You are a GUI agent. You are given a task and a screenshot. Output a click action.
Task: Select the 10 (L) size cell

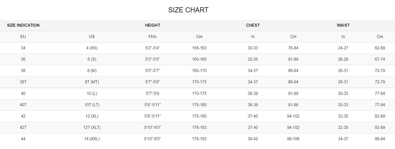click(x=92, y=93)
